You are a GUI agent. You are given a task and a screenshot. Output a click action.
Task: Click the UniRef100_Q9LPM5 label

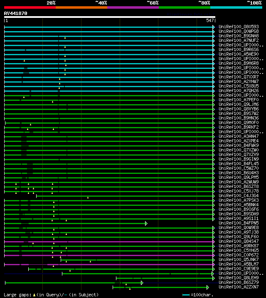(239, 177)
